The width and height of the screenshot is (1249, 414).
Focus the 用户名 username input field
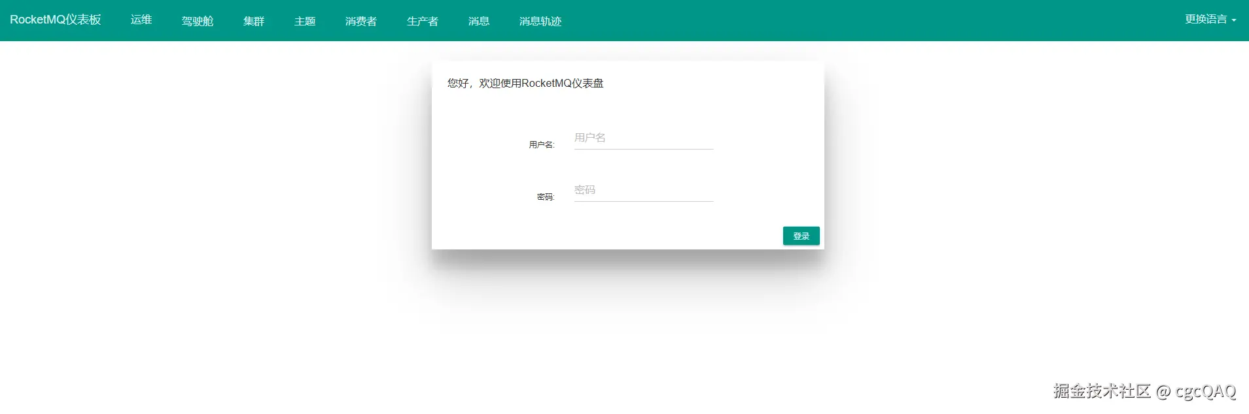tap(644, 138)
